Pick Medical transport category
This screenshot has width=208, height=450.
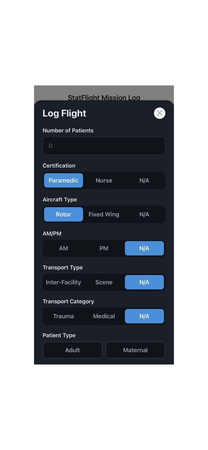pos(104,316)
